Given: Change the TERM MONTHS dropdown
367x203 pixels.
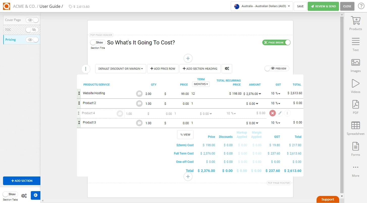Looking at the screenshot, I should (201, 84).
